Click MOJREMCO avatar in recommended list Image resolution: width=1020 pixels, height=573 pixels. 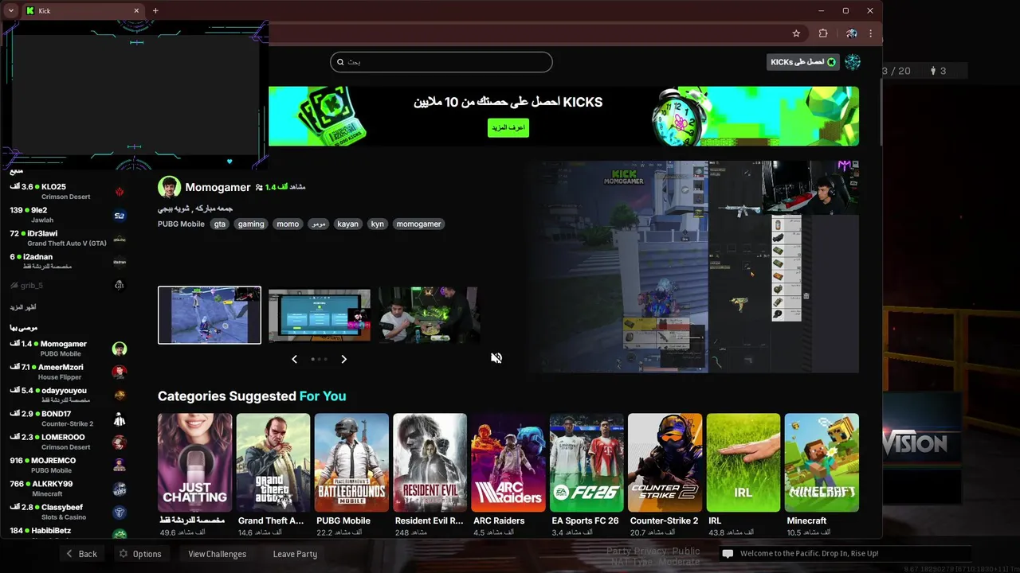point(120,465)
